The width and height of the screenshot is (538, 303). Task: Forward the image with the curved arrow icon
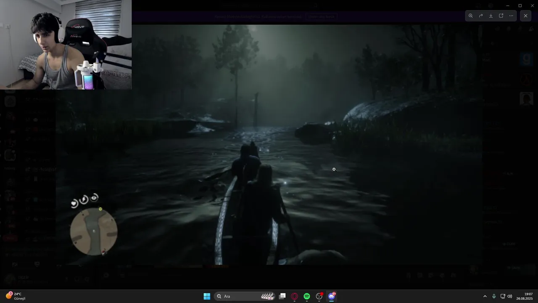click(481, 16)
